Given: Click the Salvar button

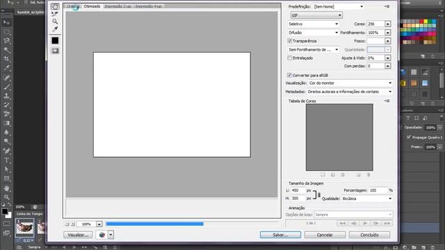Looking at the screenshot, I should pyautogui.click(x=280, y=235).
